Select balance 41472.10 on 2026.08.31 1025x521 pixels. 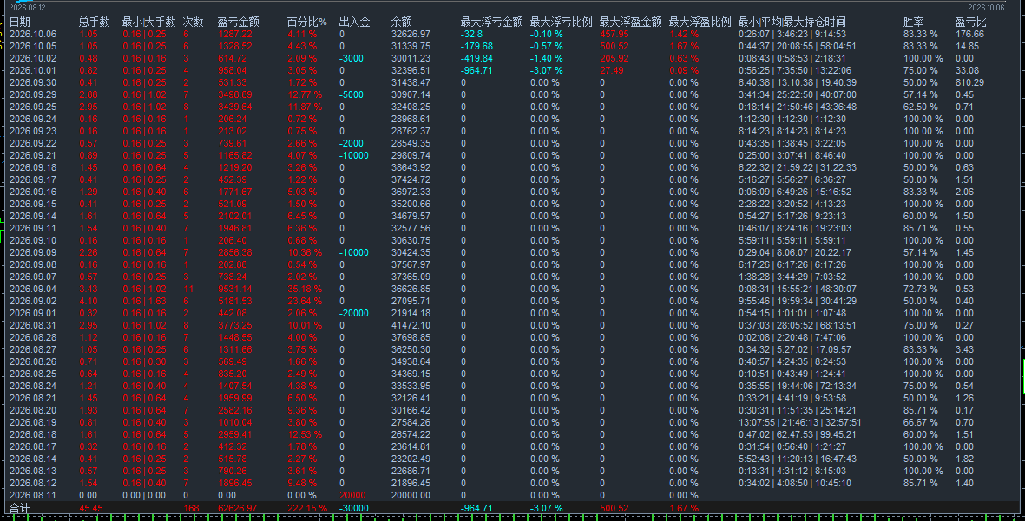click(x=411, y=326)
